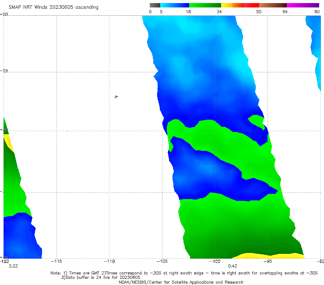
Task: Click the longitude label '-105'
Action: [162, 261]
